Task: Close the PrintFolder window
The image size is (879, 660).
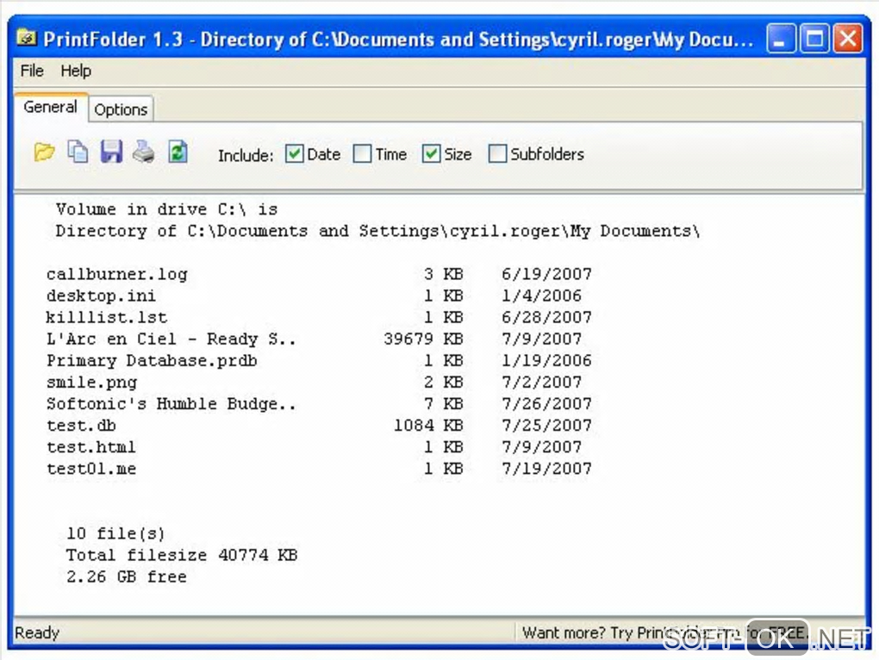Action: 848,39
